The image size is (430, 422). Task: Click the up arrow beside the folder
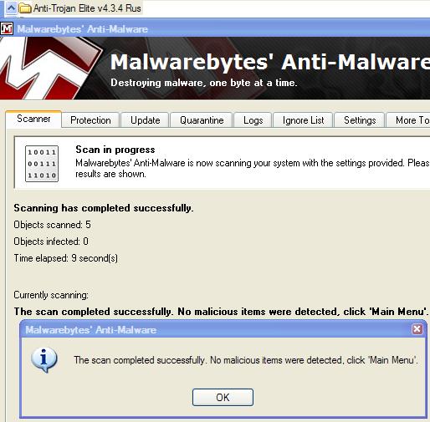[11, 8]
